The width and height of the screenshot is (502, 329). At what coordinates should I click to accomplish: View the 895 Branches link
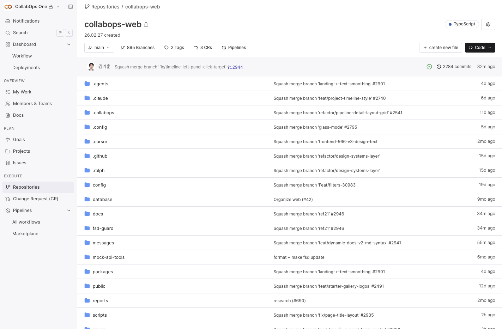pos(138,48)
